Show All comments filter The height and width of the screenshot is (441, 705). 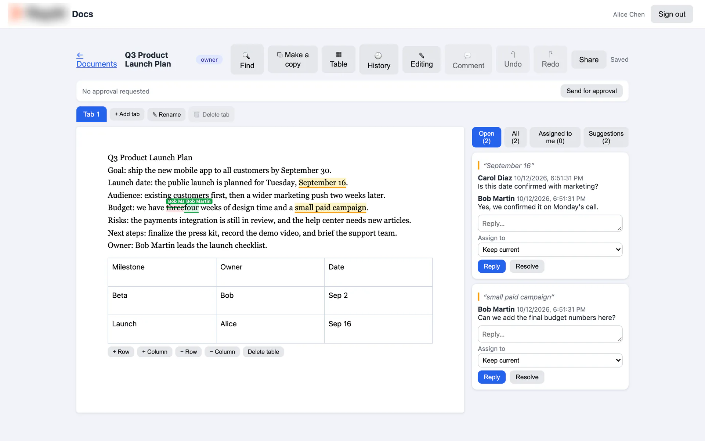[515, 137]
